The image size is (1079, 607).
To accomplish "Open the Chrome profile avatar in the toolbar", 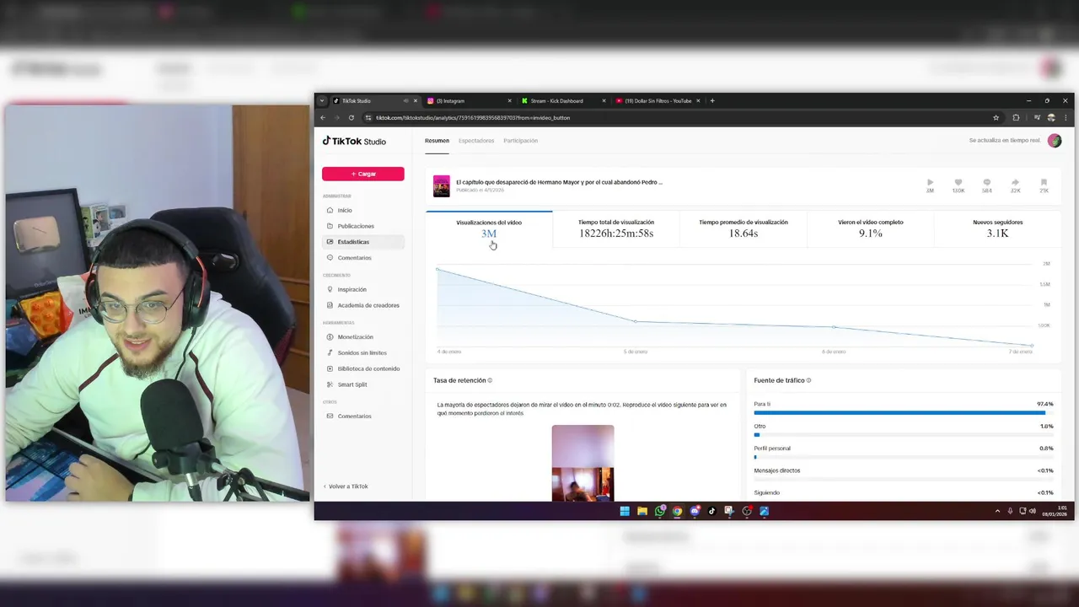I will pyautogui.click(x=1051, y=118).
